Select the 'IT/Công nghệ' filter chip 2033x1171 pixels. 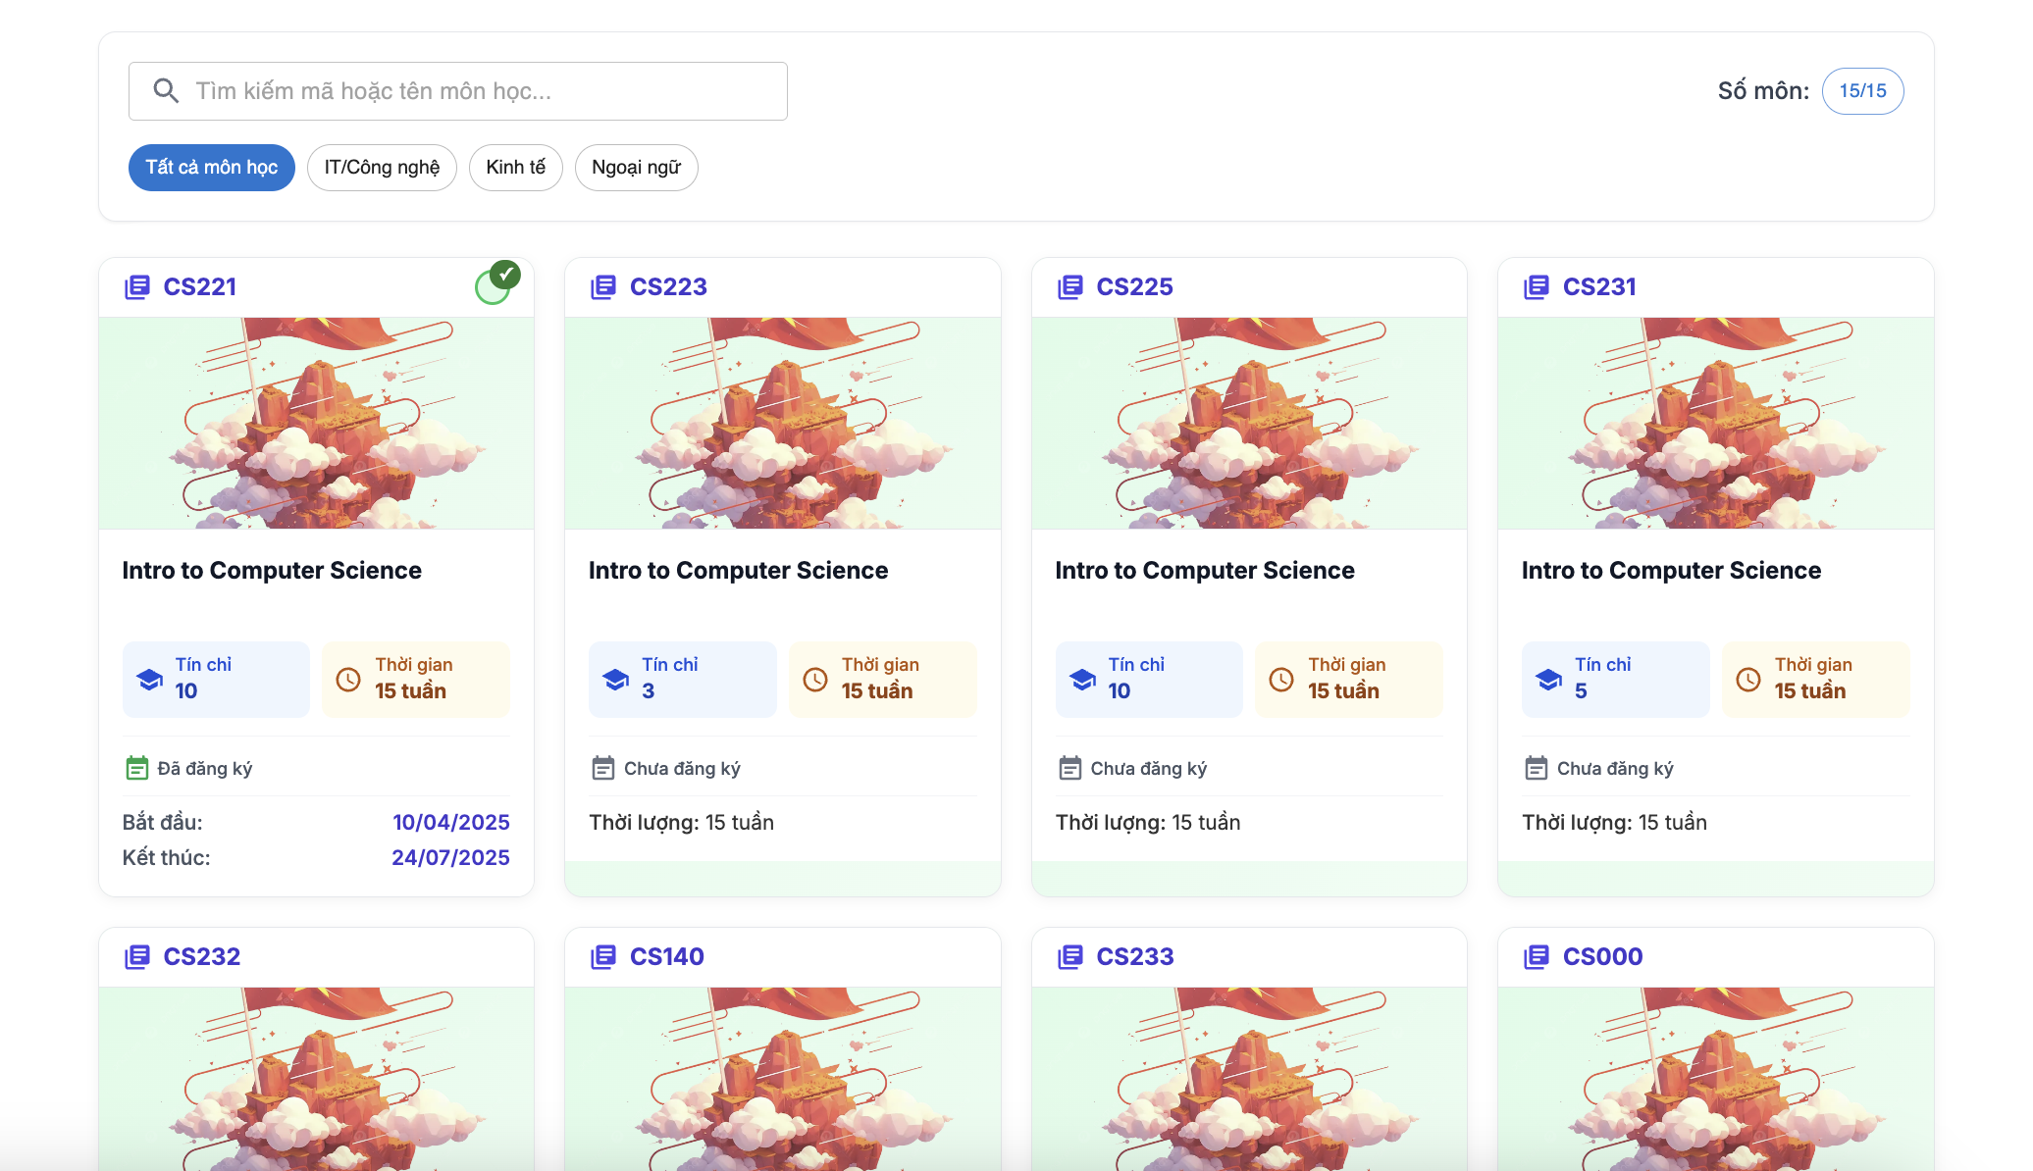tap(382, 168)
